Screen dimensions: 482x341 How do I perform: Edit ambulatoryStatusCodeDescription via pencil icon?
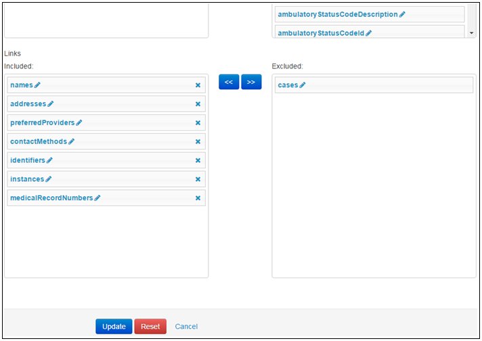pos(402,14)
